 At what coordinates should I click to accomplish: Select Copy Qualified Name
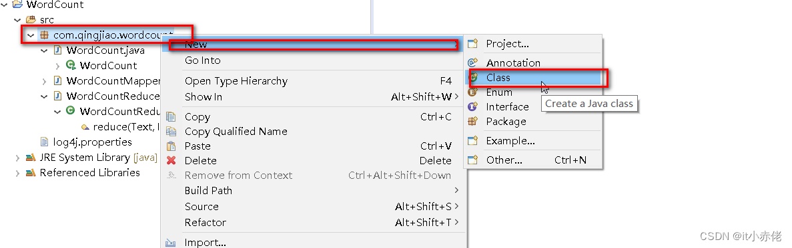point(312,132)
